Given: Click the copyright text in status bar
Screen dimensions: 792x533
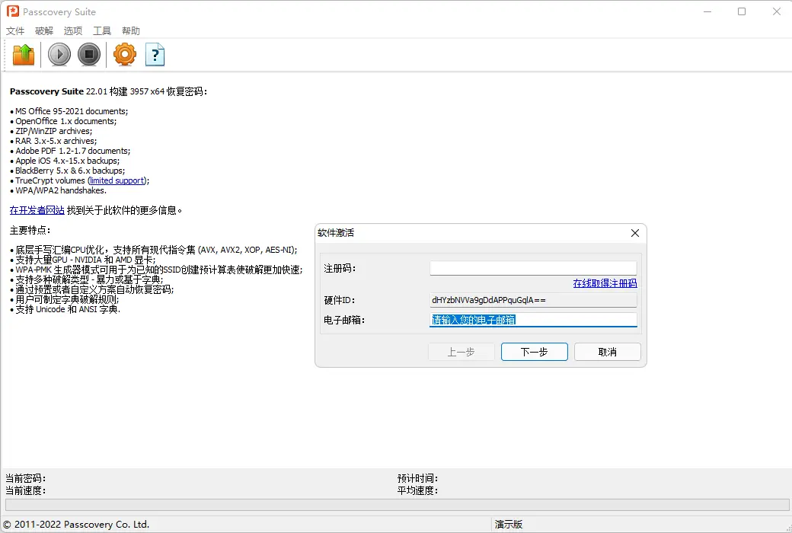Looking at the screenshot, I should click(x=76, y=525).
